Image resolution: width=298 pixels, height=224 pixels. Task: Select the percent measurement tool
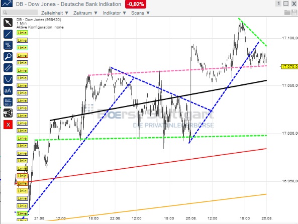pos(8,45)
